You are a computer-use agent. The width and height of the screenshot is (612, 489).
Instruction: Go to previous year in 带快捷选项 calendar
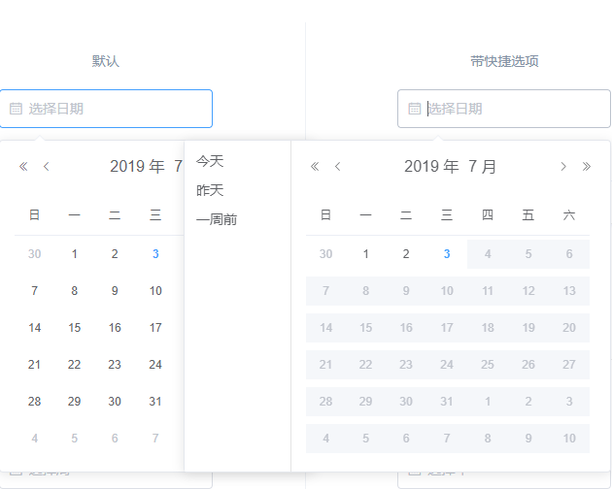[315, 167]
